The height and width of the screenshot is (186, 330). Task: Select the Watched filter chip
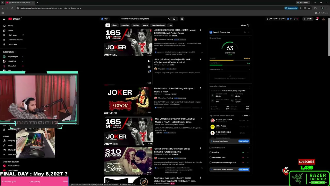pos(136,25)
